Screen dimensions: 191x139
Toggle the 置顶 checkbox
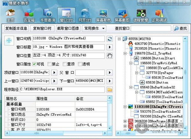click(65, 64)
